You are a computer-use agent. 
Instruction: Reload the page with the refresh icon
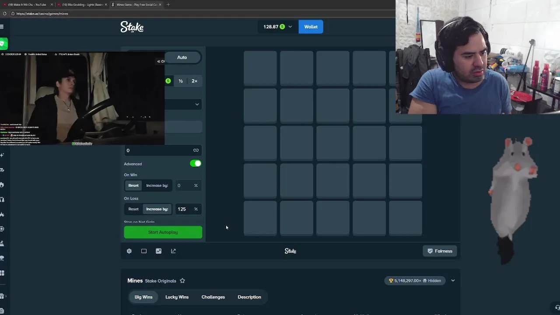pos(4,14)
